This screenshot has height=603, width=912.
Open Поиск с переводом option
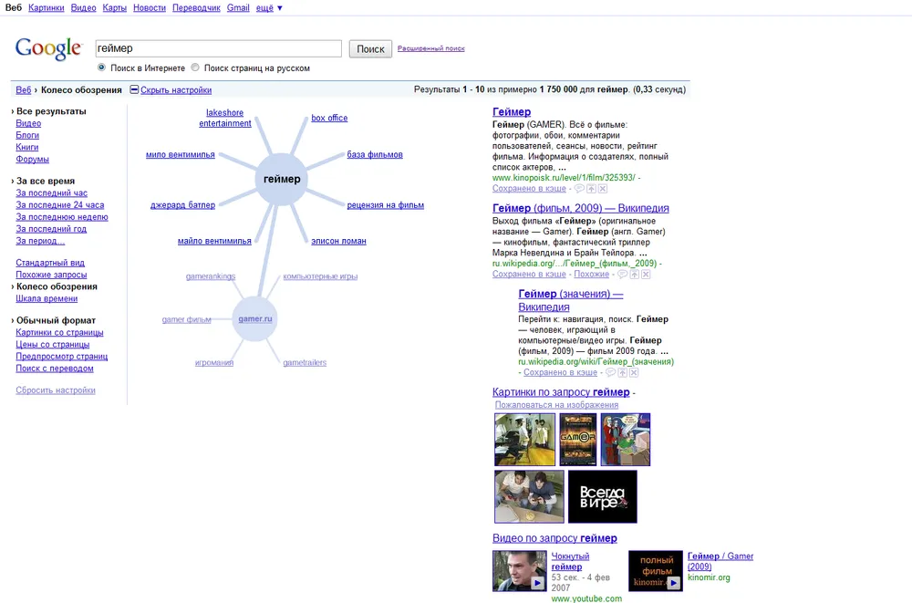[55, 369]
